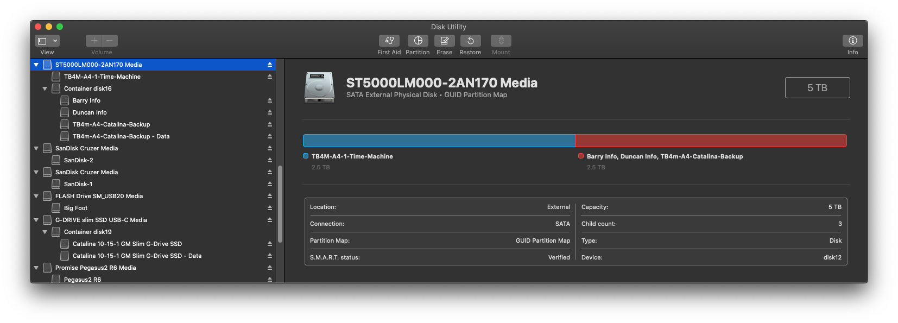This screenshot has width=898, height=323.
Task: Collapse SanDisk Cruzer Media above SanDisk-1
Action: coord(36,172)
